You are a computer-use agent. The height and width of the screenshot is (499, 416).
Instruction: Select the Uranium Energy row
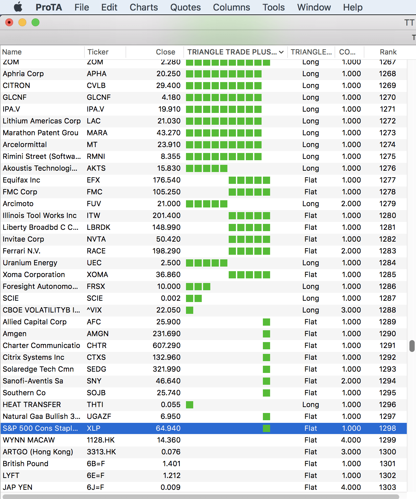click(203, 263)
